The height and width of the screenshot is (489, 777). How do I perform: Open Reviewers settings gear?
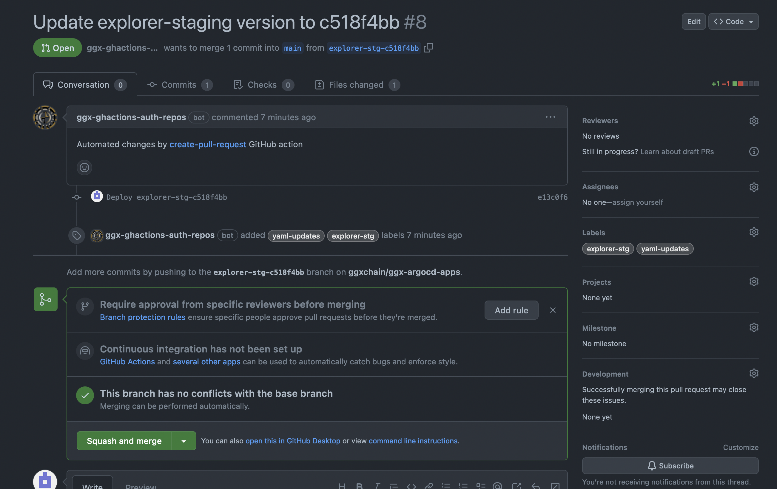coord(753,121)
